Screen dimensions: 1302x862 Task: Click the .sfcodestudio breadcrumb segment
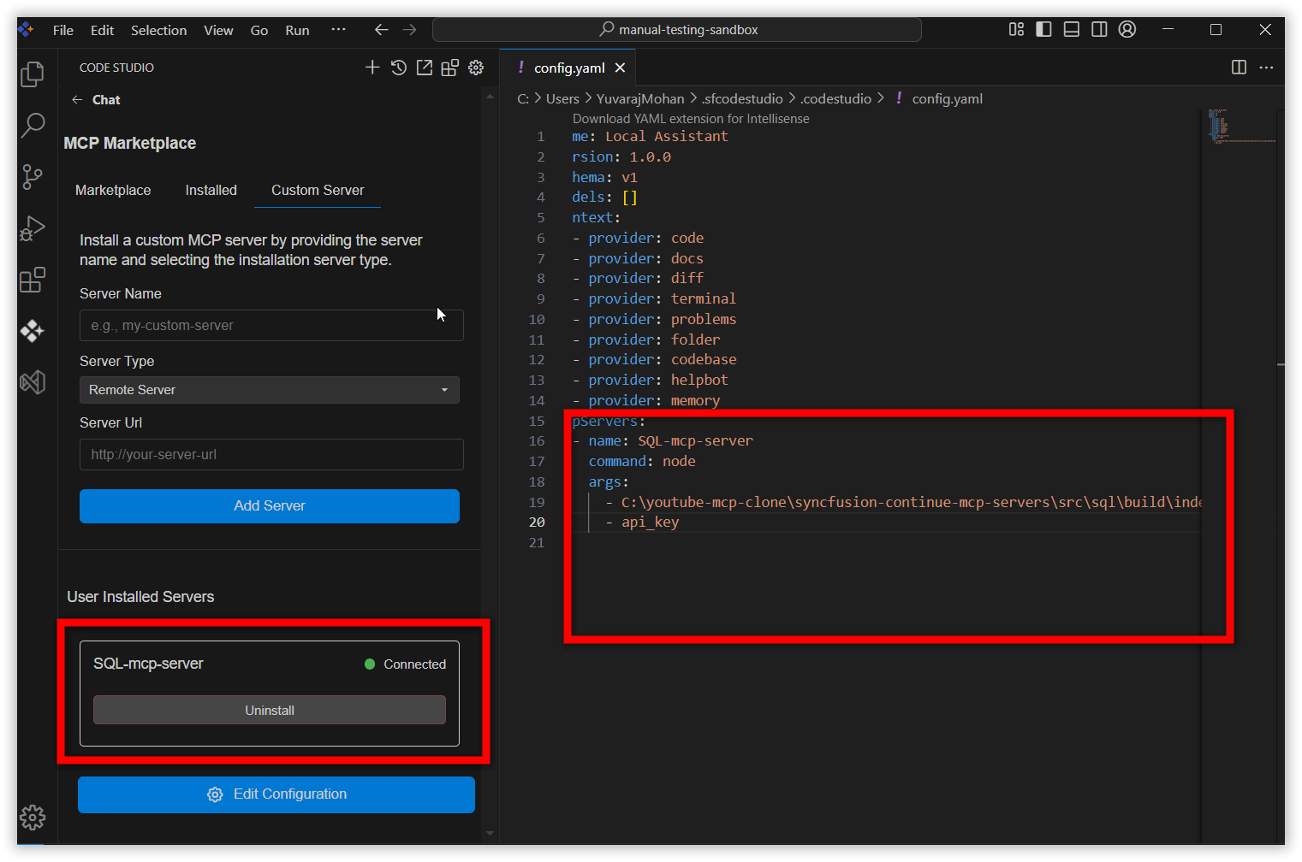(x=742, y=99)
